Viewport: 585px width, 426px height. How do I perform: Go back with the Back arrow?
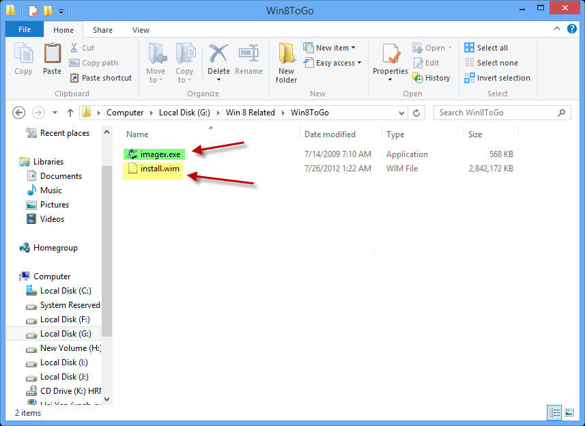click(x=18, y=112)
